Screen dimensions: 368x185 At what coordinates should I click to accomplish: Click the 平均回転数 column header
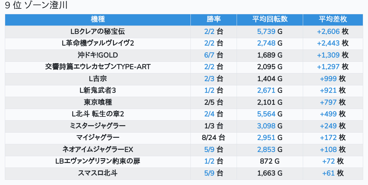(270, 19)
